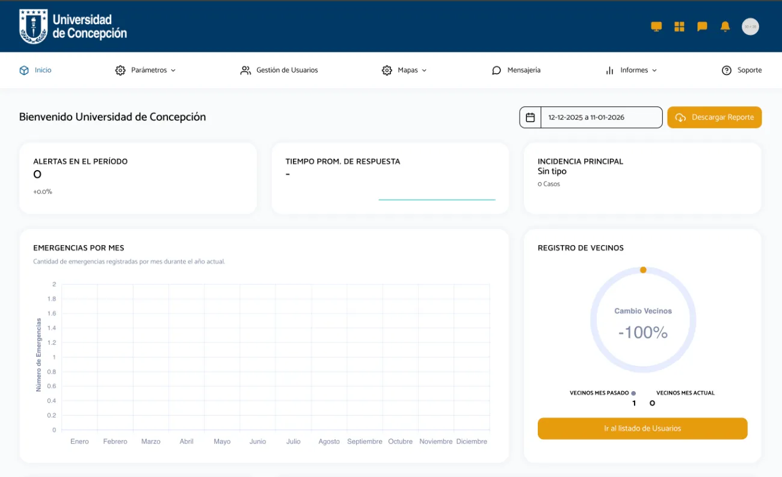Open the grid apps icon

[x=679, y=26]
